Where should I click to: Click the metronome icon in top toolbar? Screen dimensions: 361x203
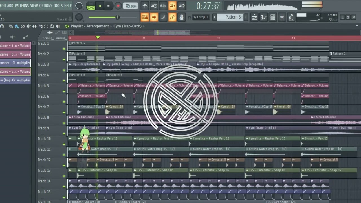click(144, 6)
